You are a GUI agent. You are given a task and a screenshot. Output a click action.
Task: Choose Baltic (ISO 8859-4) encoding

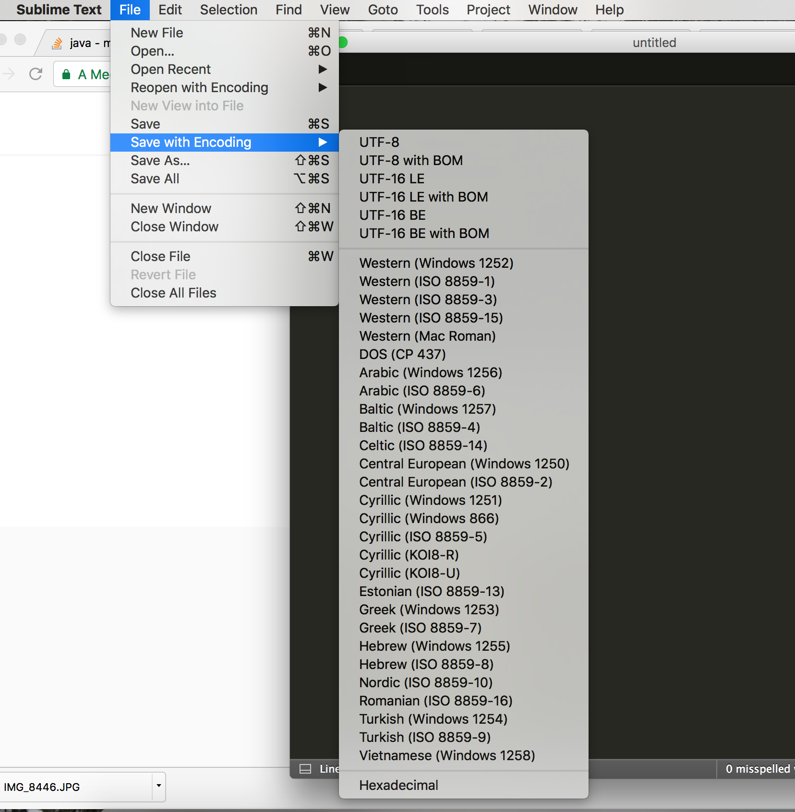coord(464,427)
